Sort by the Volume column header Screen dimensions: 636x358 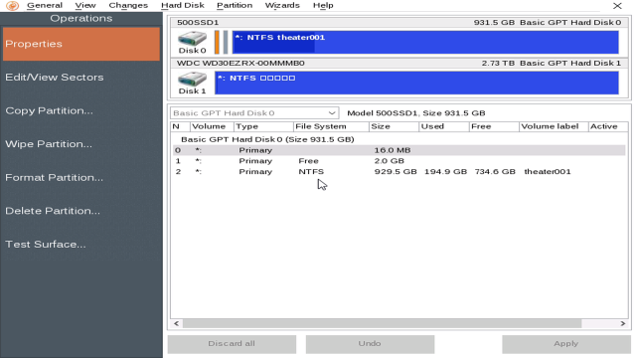point(212,126)
